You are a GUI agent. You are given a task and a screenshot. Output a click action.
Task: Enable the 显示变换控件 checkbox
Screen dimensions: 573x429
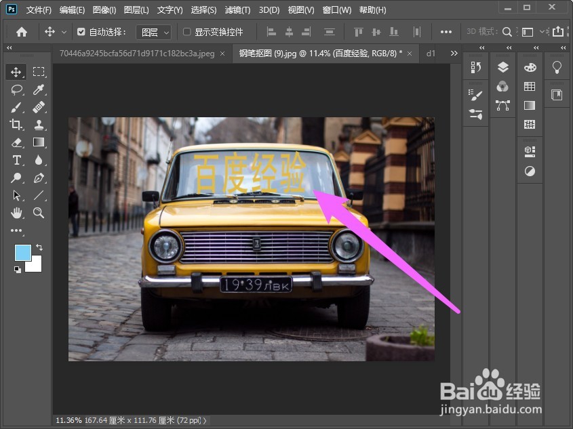point(186,32)
